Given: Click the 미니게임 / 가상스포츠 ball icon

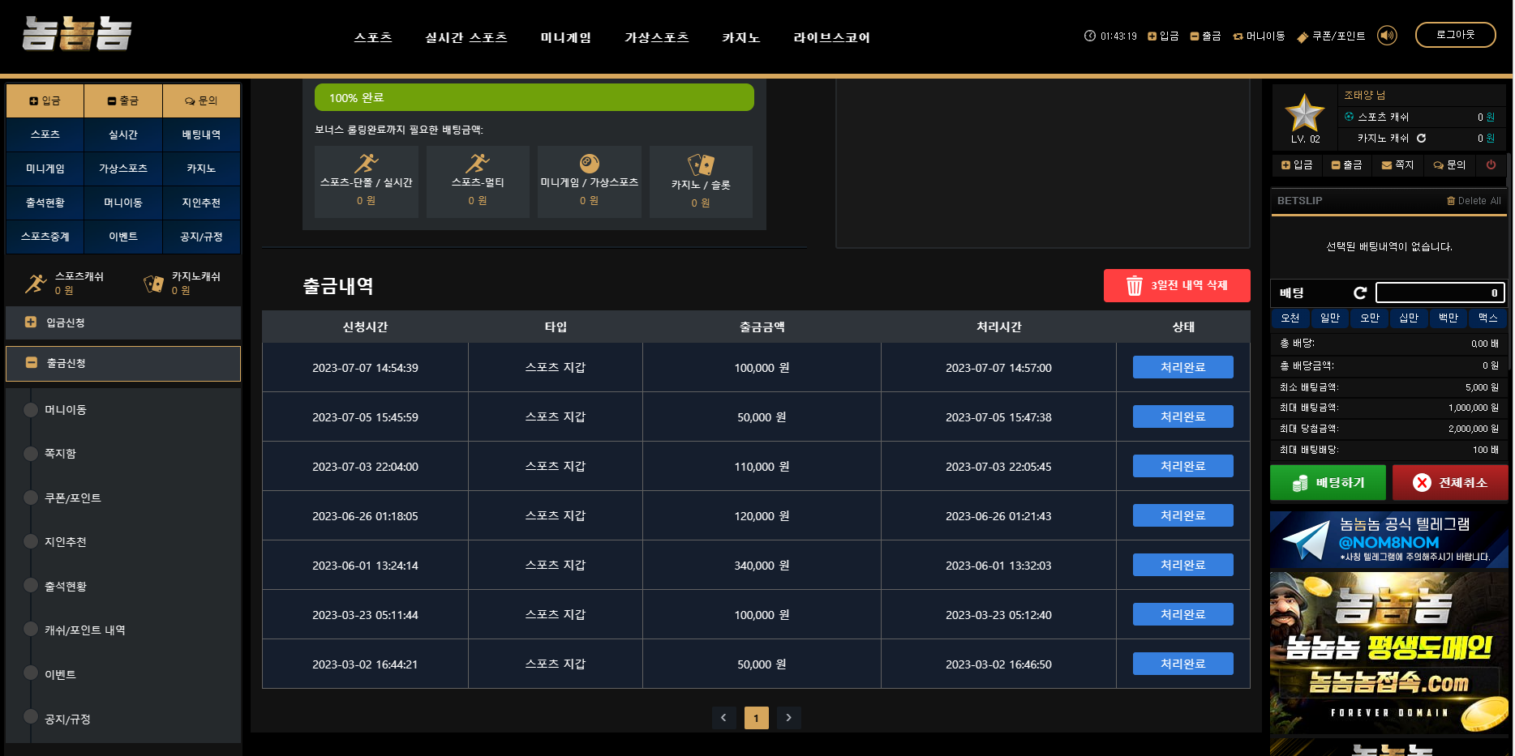Looking at the screenshot, I should click(590, 163).
